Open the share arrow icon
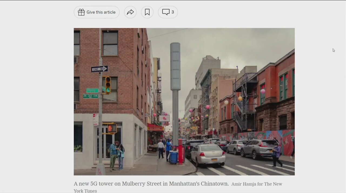 pyautogui.click(x=130, y=12)
